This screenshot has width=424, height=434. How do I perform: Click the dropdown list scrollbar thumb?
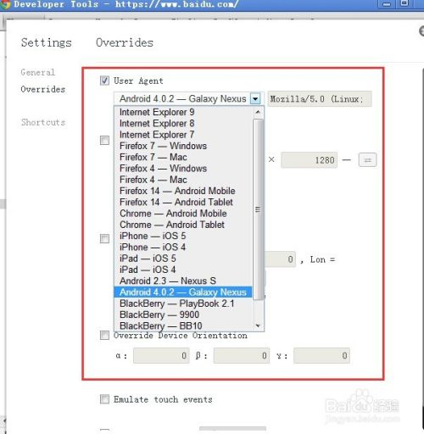tap(258, 209)
